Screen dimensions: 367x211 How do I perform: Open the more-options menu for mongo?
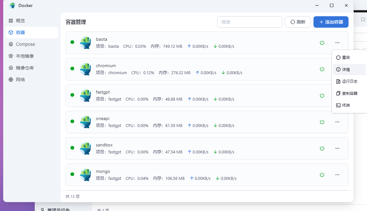[337, 175]
